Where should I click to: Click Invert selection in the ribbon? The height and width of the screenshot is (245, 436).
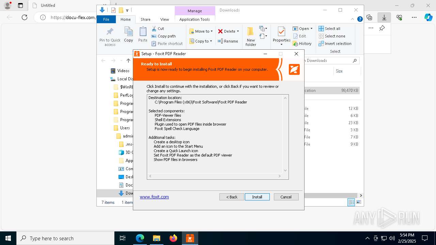(x=335, y=44)
